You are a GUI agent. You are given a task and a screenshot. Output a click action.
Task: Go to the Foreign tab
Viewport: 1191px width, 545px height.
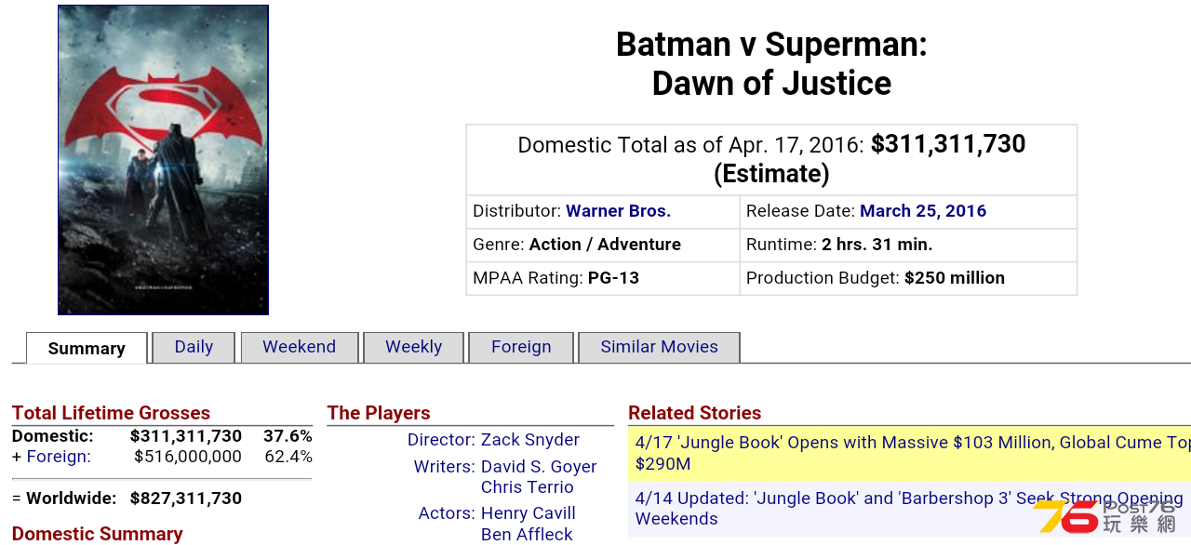(521, 347)
